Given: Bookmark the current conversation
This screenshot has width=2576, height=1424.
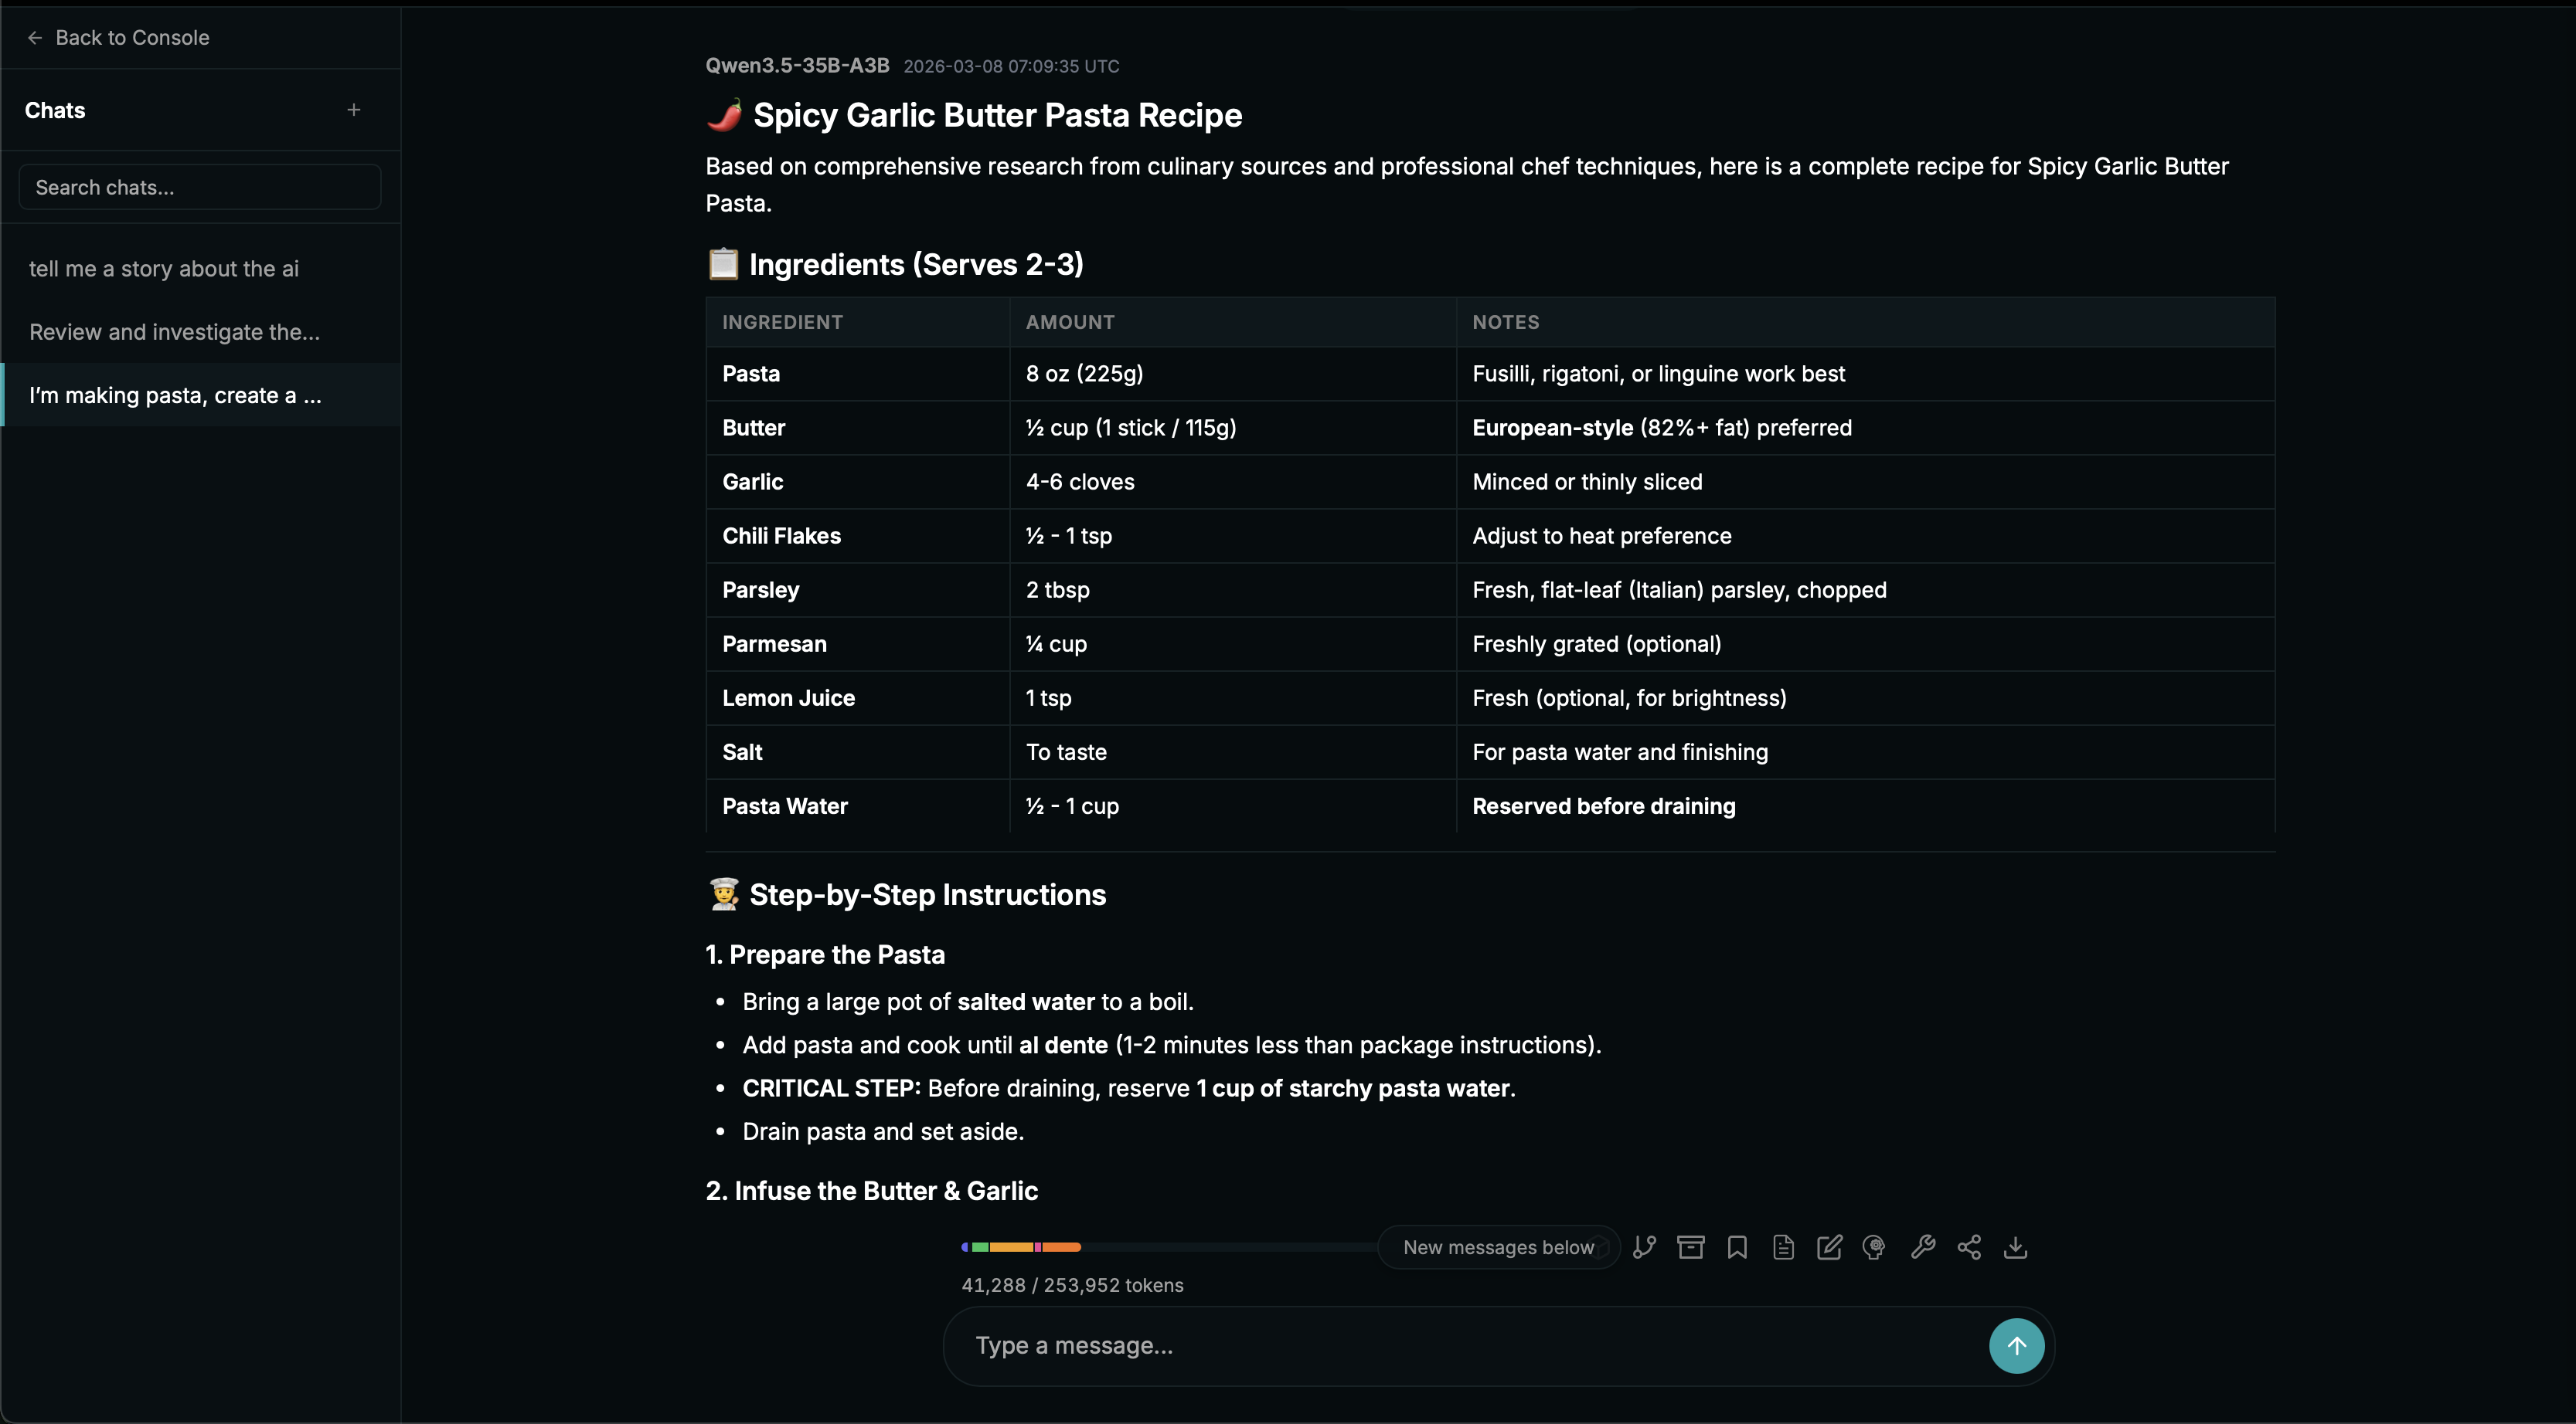Looking at the screenshot, I should (1736, 1247).
